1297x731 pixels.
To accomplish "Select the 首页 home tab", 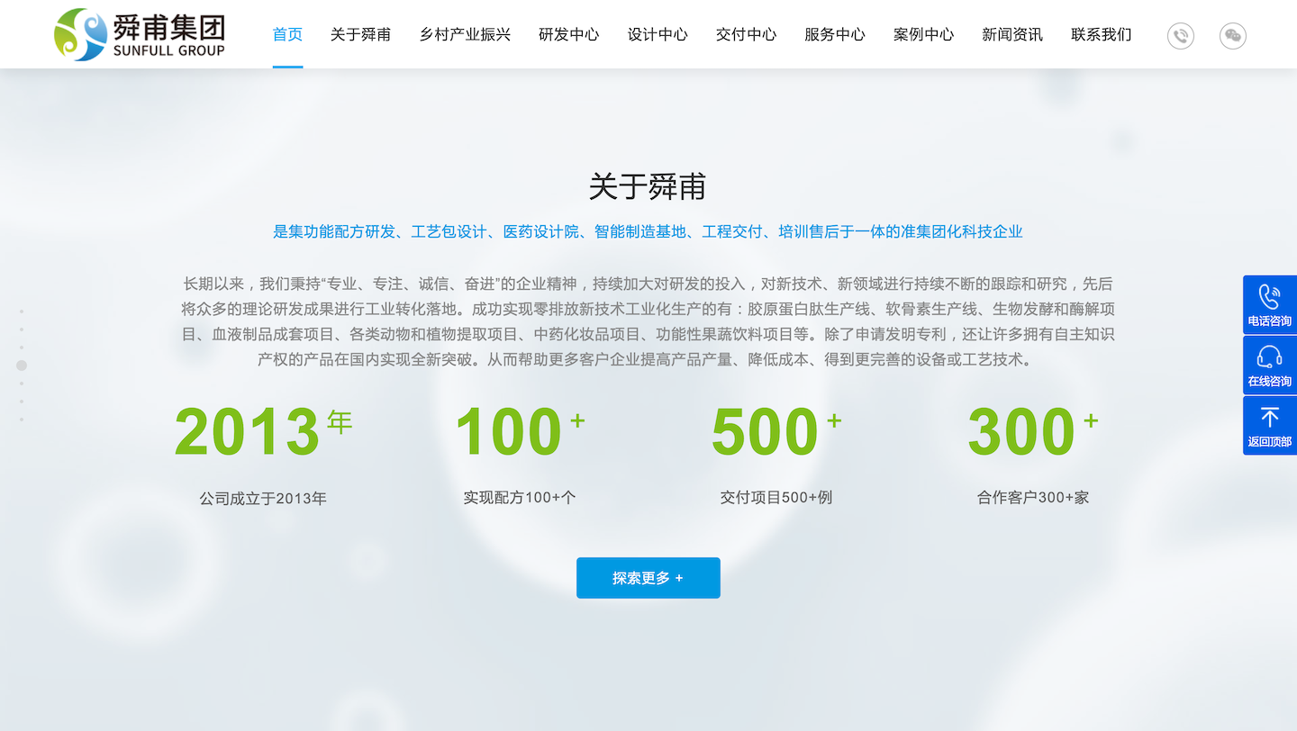I will 287,35.
